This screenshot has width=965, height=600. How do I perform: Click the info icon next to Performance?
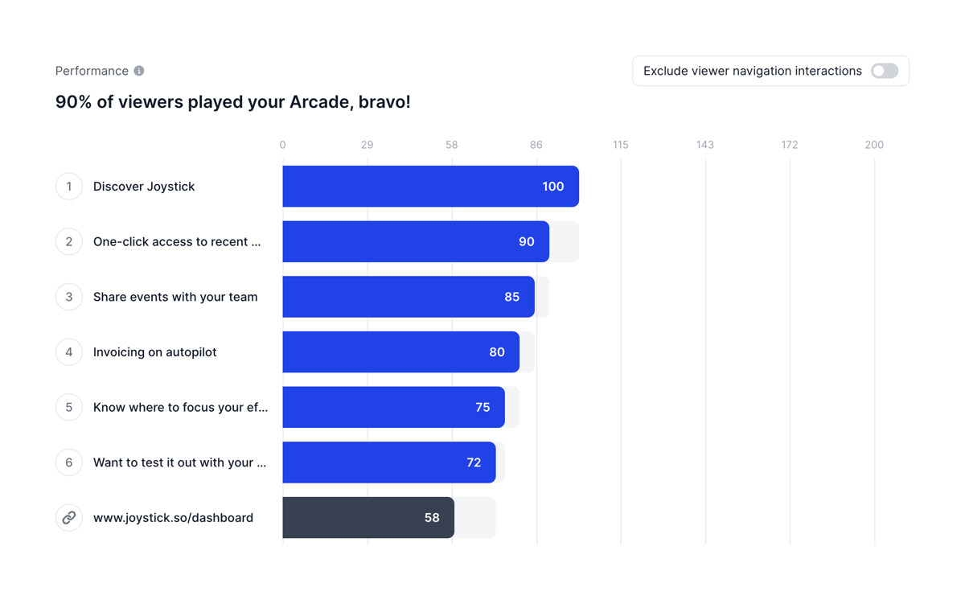[140, 71]
